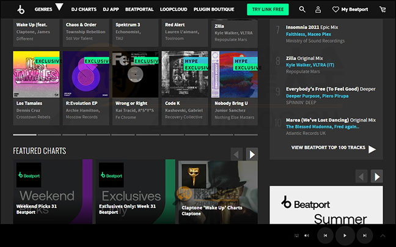
Task: Open the Plugin Boutique menu item
Action: [x=214, y=9]
